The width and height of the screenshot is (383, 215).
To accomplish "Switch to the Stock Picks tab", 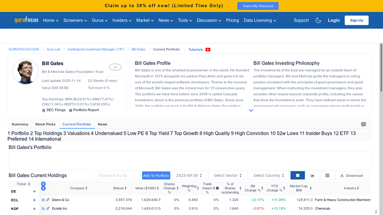I will coord(45,124).
